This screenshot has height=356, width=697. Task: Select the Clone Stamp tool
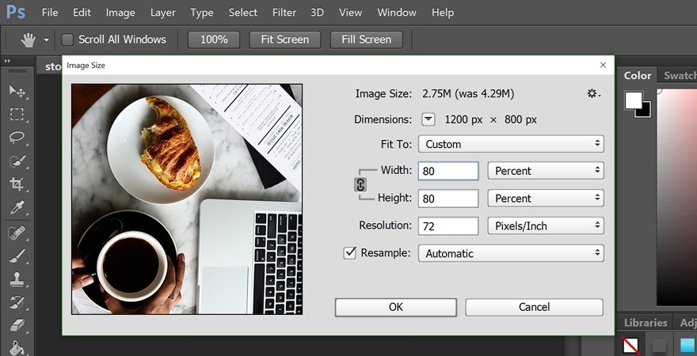coord(17,278)
